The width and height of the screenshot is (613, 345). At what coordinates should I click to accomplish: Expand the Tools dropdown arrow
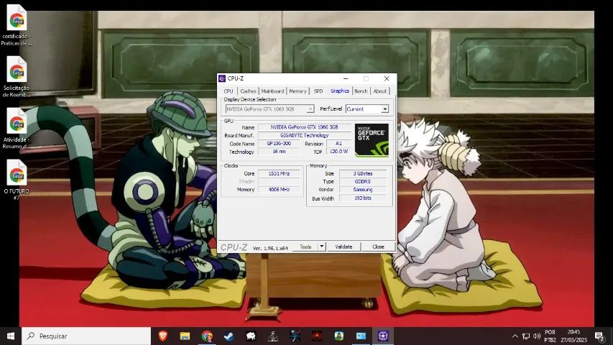[321, 247]
